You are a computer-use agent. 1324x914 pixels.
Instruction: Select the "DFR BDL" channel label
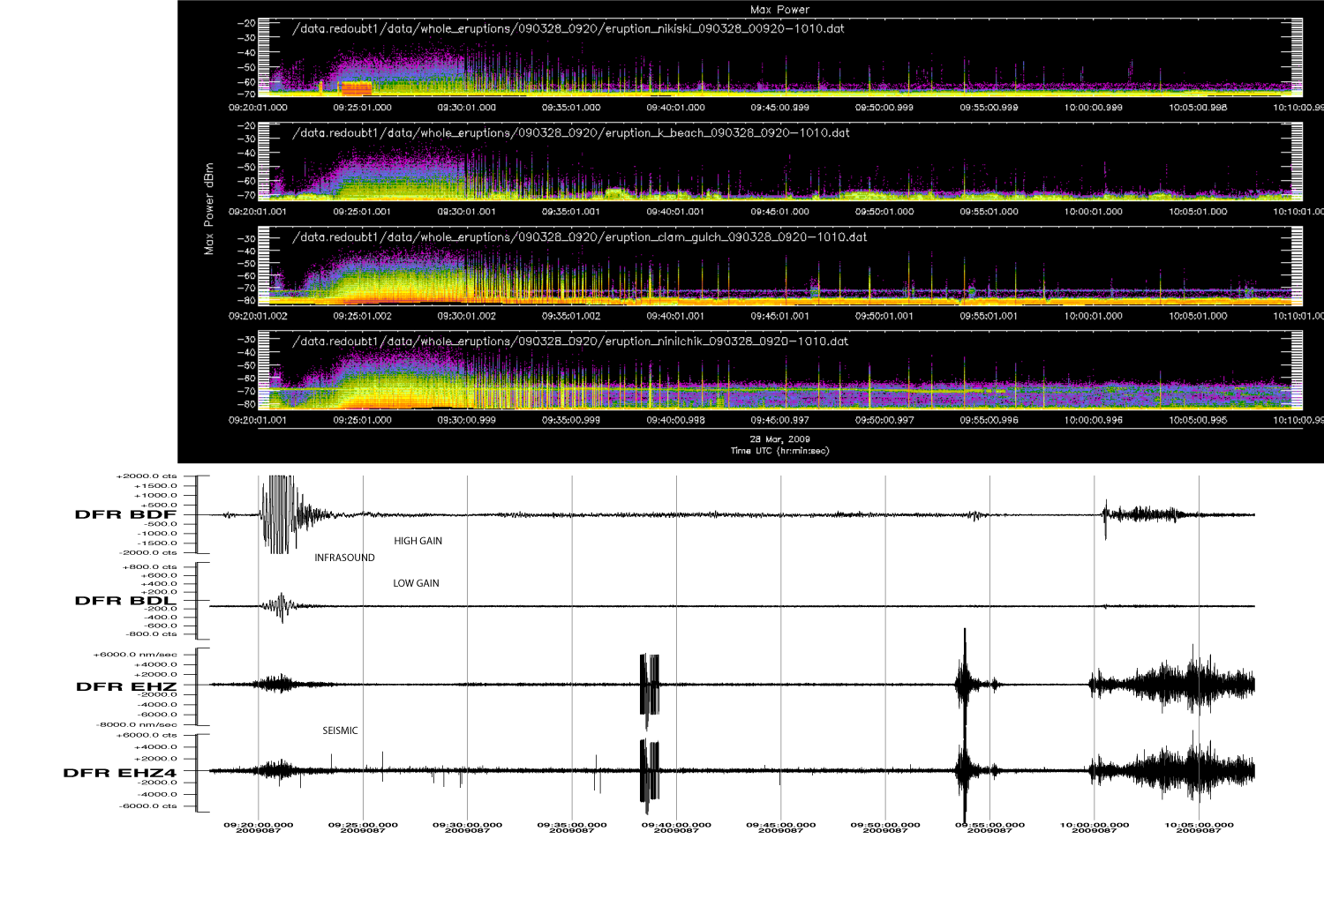pyautogui.click(x=125, y=601)
